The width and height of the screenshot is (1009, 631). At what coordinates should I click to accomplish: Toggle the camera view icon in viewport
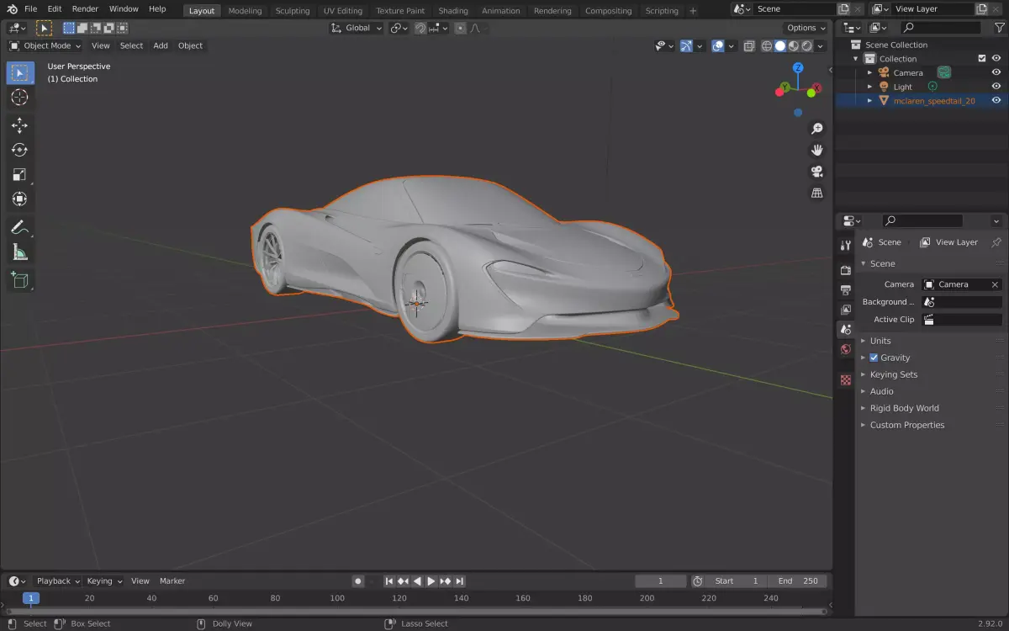[x=816, y=172]
